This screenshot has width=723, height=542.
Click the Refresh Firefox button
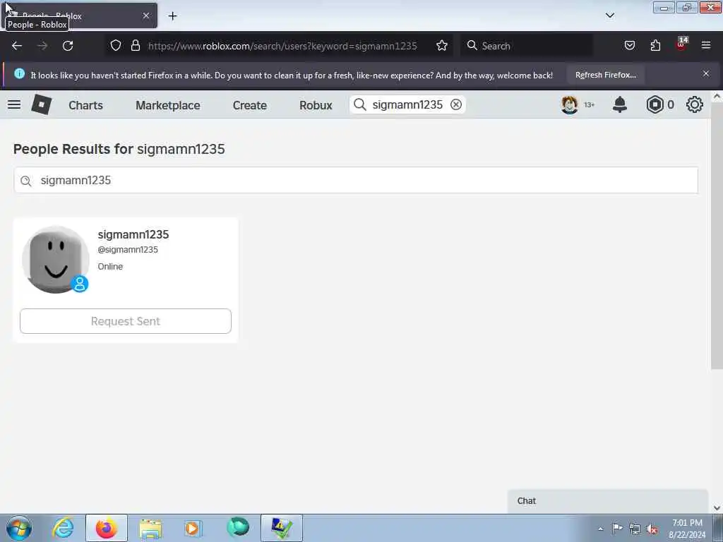point(605,75)
